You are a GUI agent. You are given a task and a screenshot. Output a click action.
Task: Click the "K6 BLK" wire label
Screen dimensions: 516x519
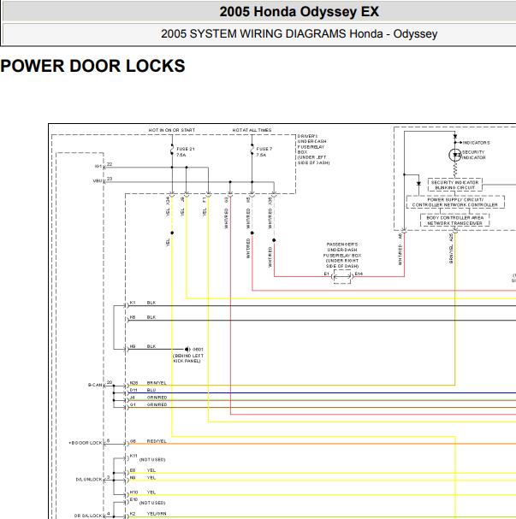tap(142, 317)
